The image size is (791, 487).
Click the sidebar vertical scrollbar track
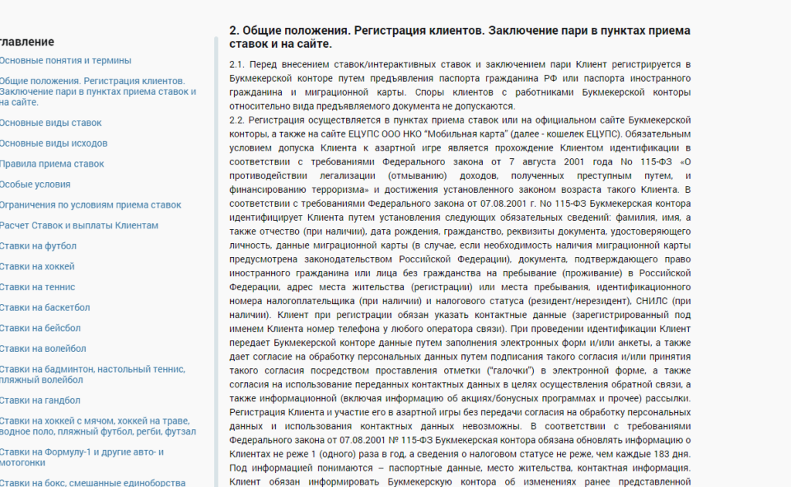pyautogui.click(x=216, y=262)
